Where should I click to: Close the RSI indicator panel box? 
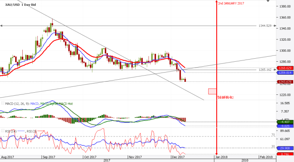[x=3, y=131]
